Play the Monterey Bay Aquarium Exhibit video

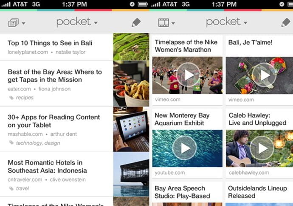[185, 148]
